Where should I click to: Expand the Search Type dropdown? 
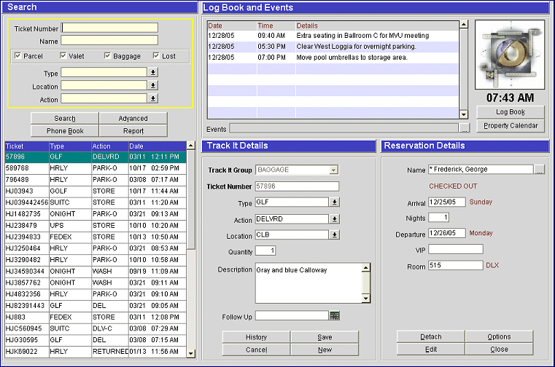[x=153, y=73]
